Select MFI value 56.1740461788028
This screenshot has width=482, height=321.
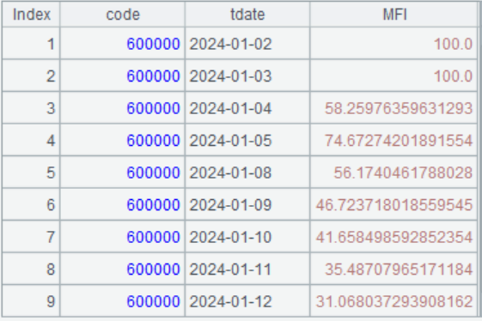394,173
